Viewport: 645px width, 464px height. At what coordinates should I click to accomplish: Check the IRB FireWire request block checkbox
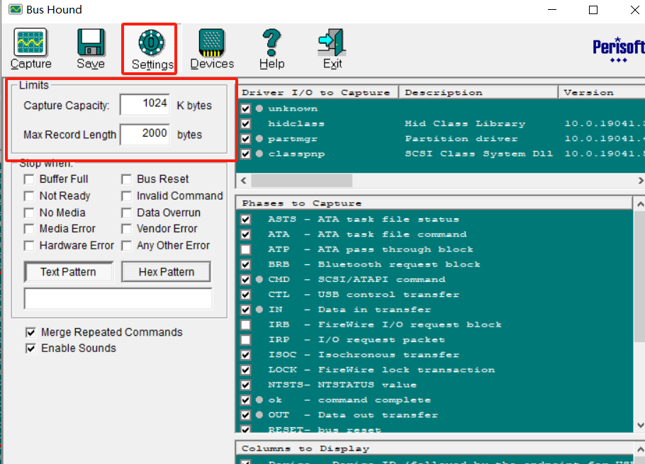coord(245,324)
